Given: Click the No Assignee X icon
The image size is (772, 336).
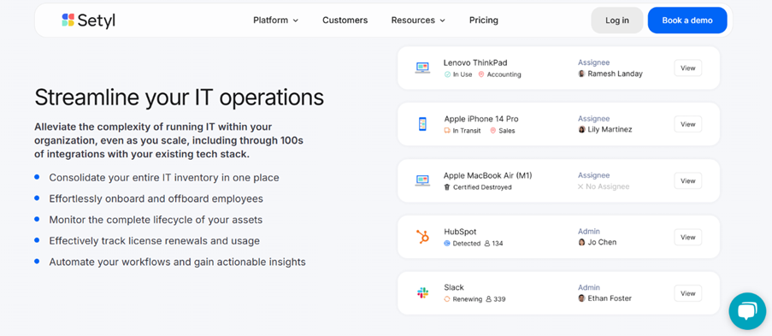Looking at the screenshot, I should click(x=580, y=186).
